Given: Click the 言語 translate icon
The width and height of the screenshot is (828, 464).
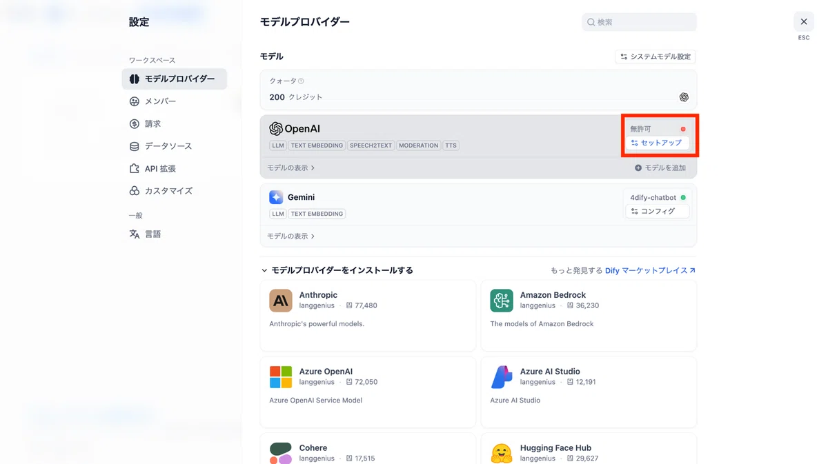Looking at the screenshot, I should pos(135,234).
